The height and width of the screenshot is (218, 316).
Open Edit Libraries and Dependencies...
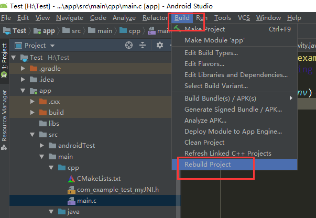point(234,75)
